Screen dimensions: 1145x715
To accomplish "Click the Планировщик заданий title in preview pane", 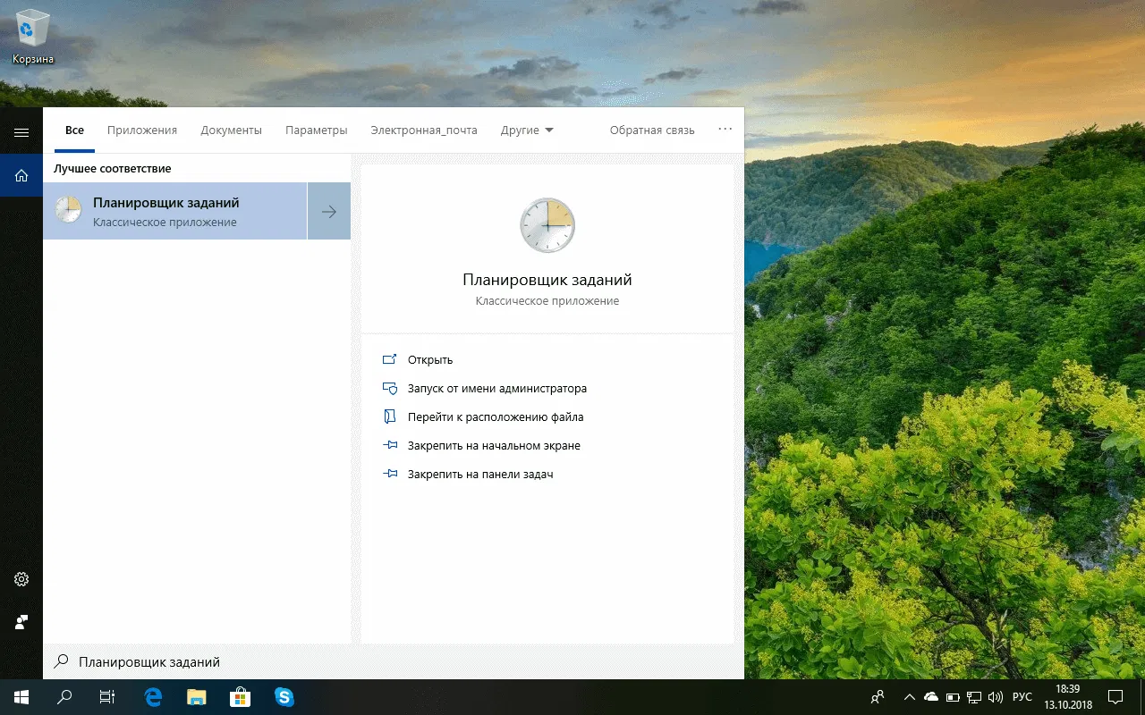I will click(x=547, y=280).
